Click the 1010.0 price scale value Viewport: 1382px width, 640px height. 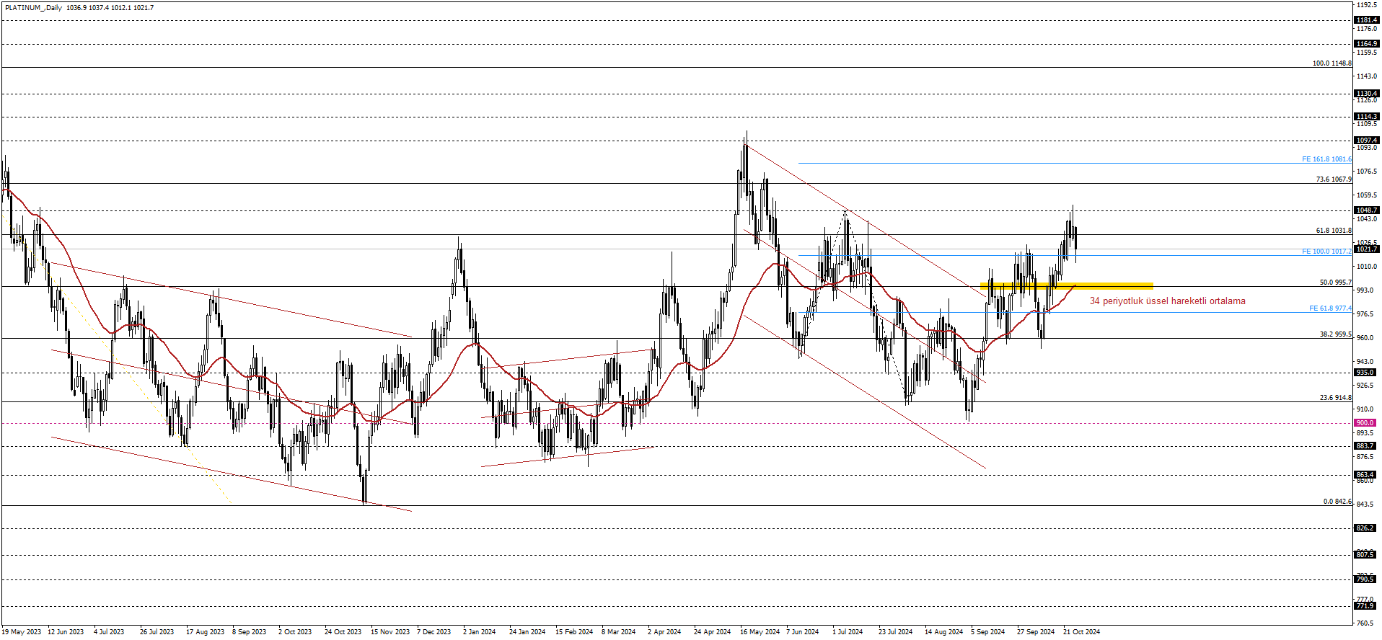pos(1367,267)
